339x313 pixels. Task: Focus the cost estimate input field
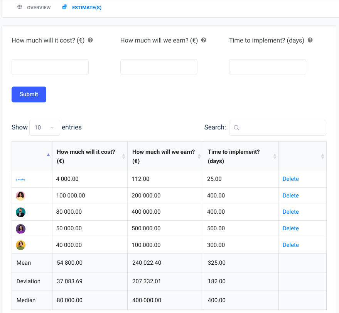click(50, 67)
